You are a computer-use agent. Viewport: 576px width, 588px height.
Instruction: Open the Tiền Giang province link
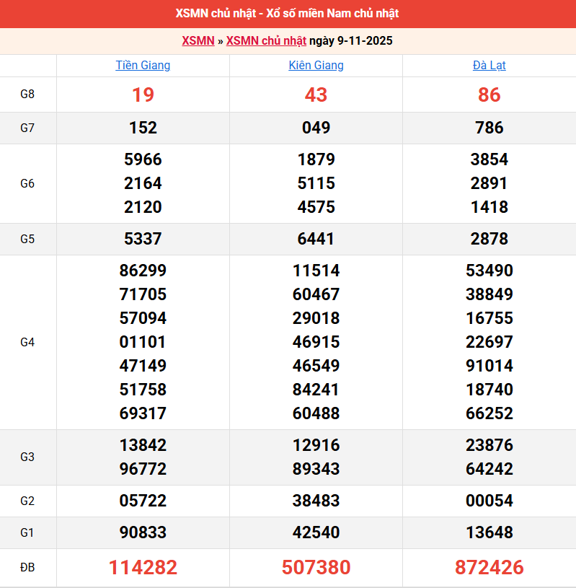click(x=143, y=65)
